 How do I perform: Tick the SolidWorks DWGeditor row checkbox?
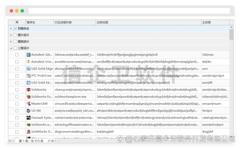17,132
